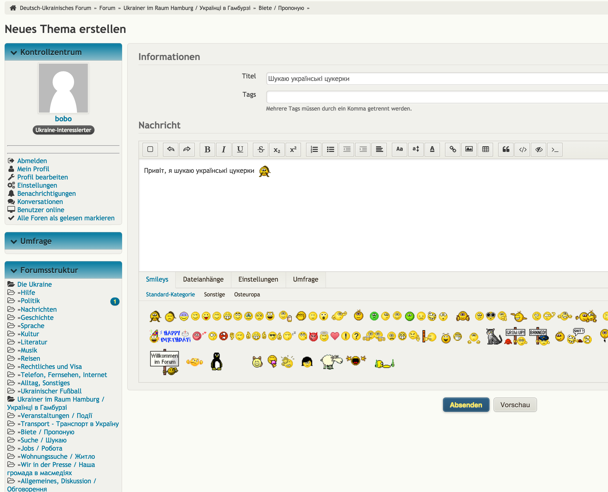Apply subscript formatting
Viewport: 608px width, 492px height.
point(277,149)
